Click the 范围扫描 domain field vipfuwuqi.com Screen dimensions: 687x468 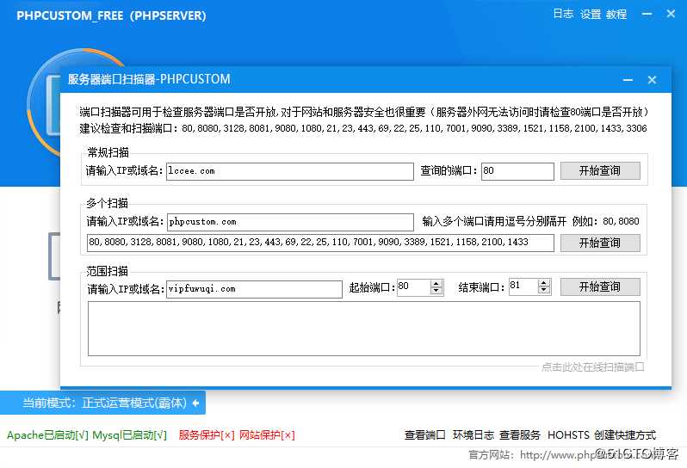pyautogui.click(x=254, y=289)
